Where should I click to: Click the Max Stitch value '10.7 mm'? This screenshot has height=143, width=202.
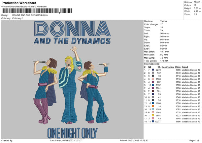(x=165, y=52)
